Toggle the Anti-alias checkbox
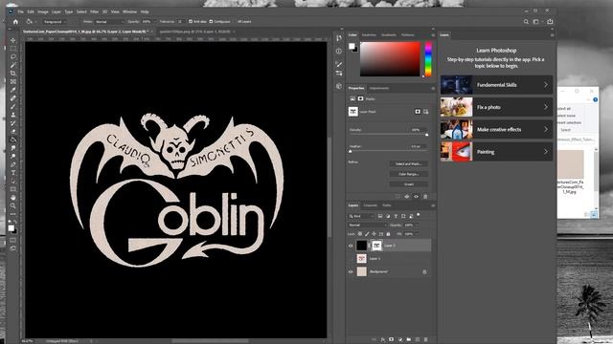Screen dimensions: 613x344 coord(191,21)
